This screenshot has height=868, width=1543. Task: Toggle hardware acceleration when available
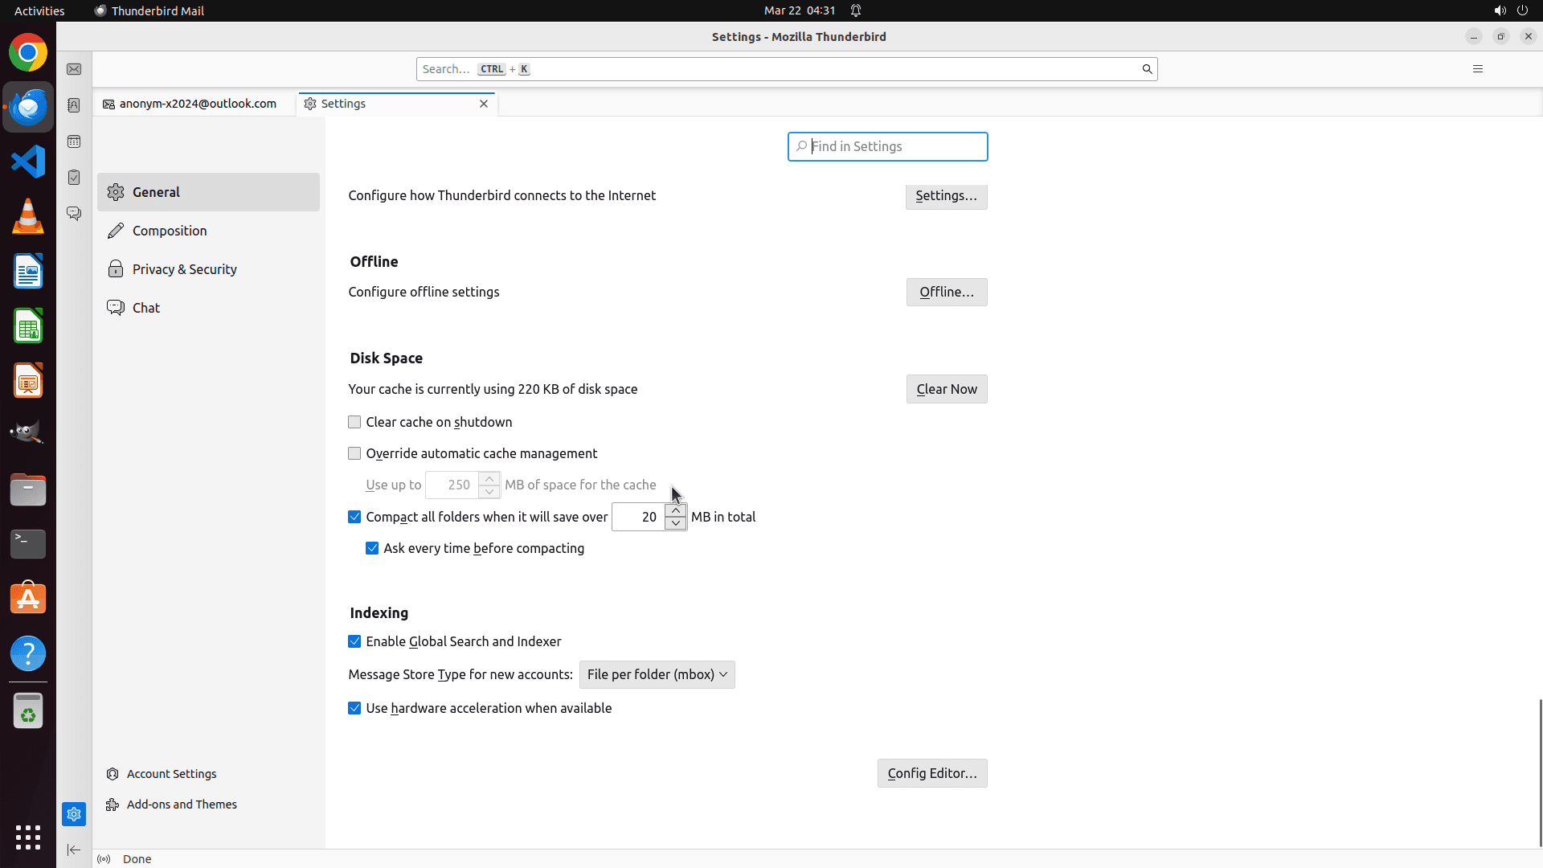click(354, 708)
